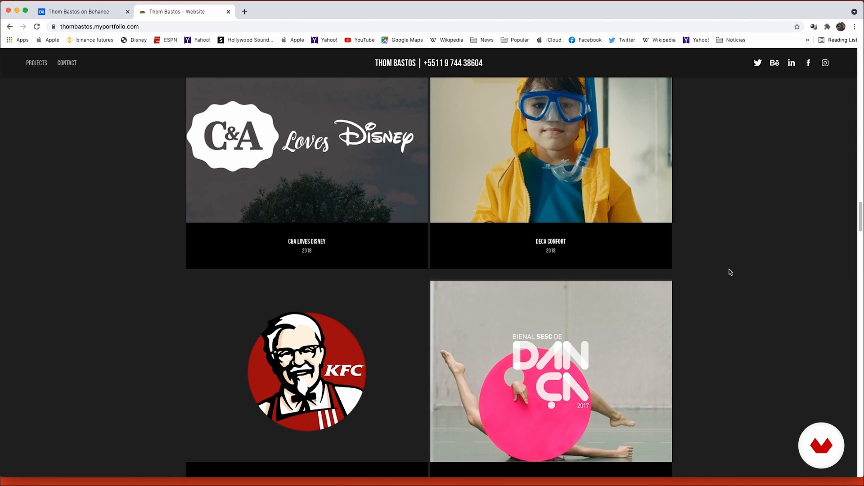Open the YouTube bookmark
Viewport: 864px width, 486px height.
click(360, 40)
